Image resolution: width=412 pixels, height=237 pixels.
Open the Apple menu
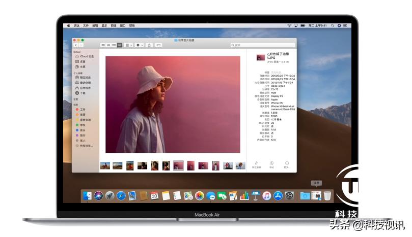(69, 26)
